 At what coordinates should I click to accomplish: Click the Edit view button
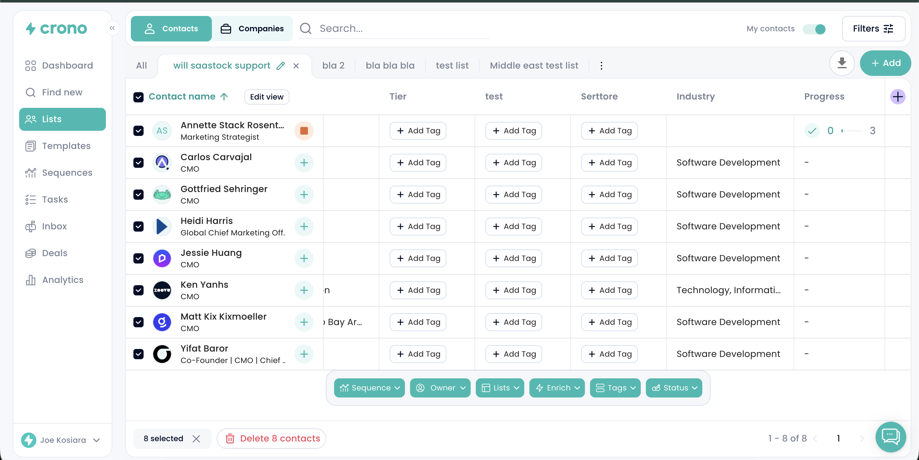[266, 97]
